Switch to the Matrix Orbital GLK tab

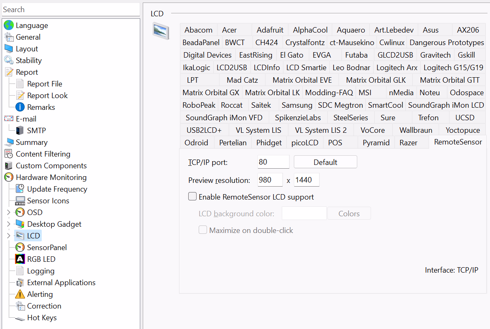click(376, 80)
